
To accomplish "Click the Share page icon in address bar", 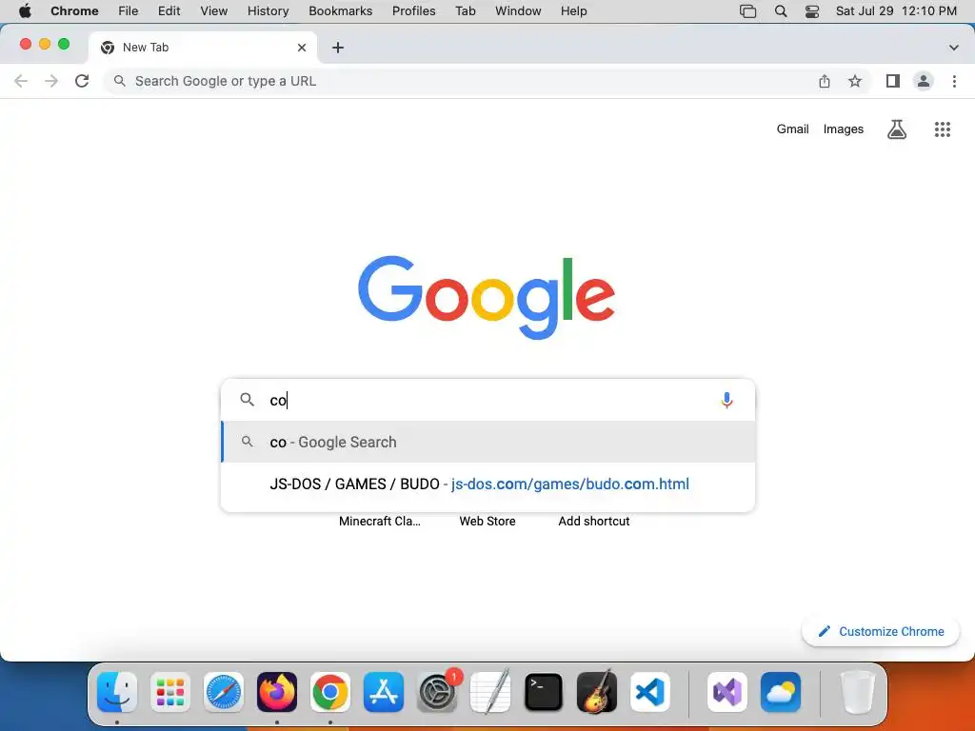I will (x=824, y=81).
